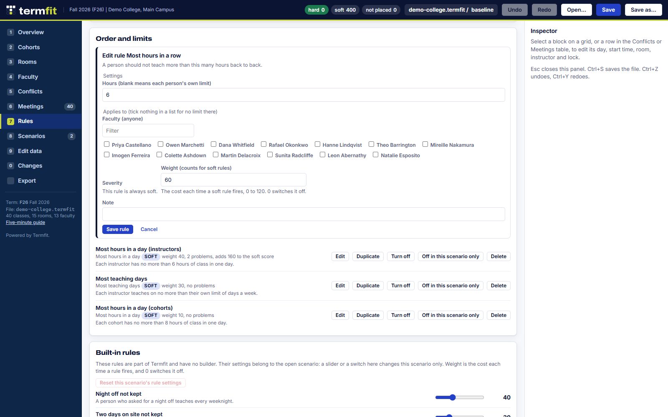Click the Save button in header
The height and width of the screenshot is (417, 668).
[608, 10]
